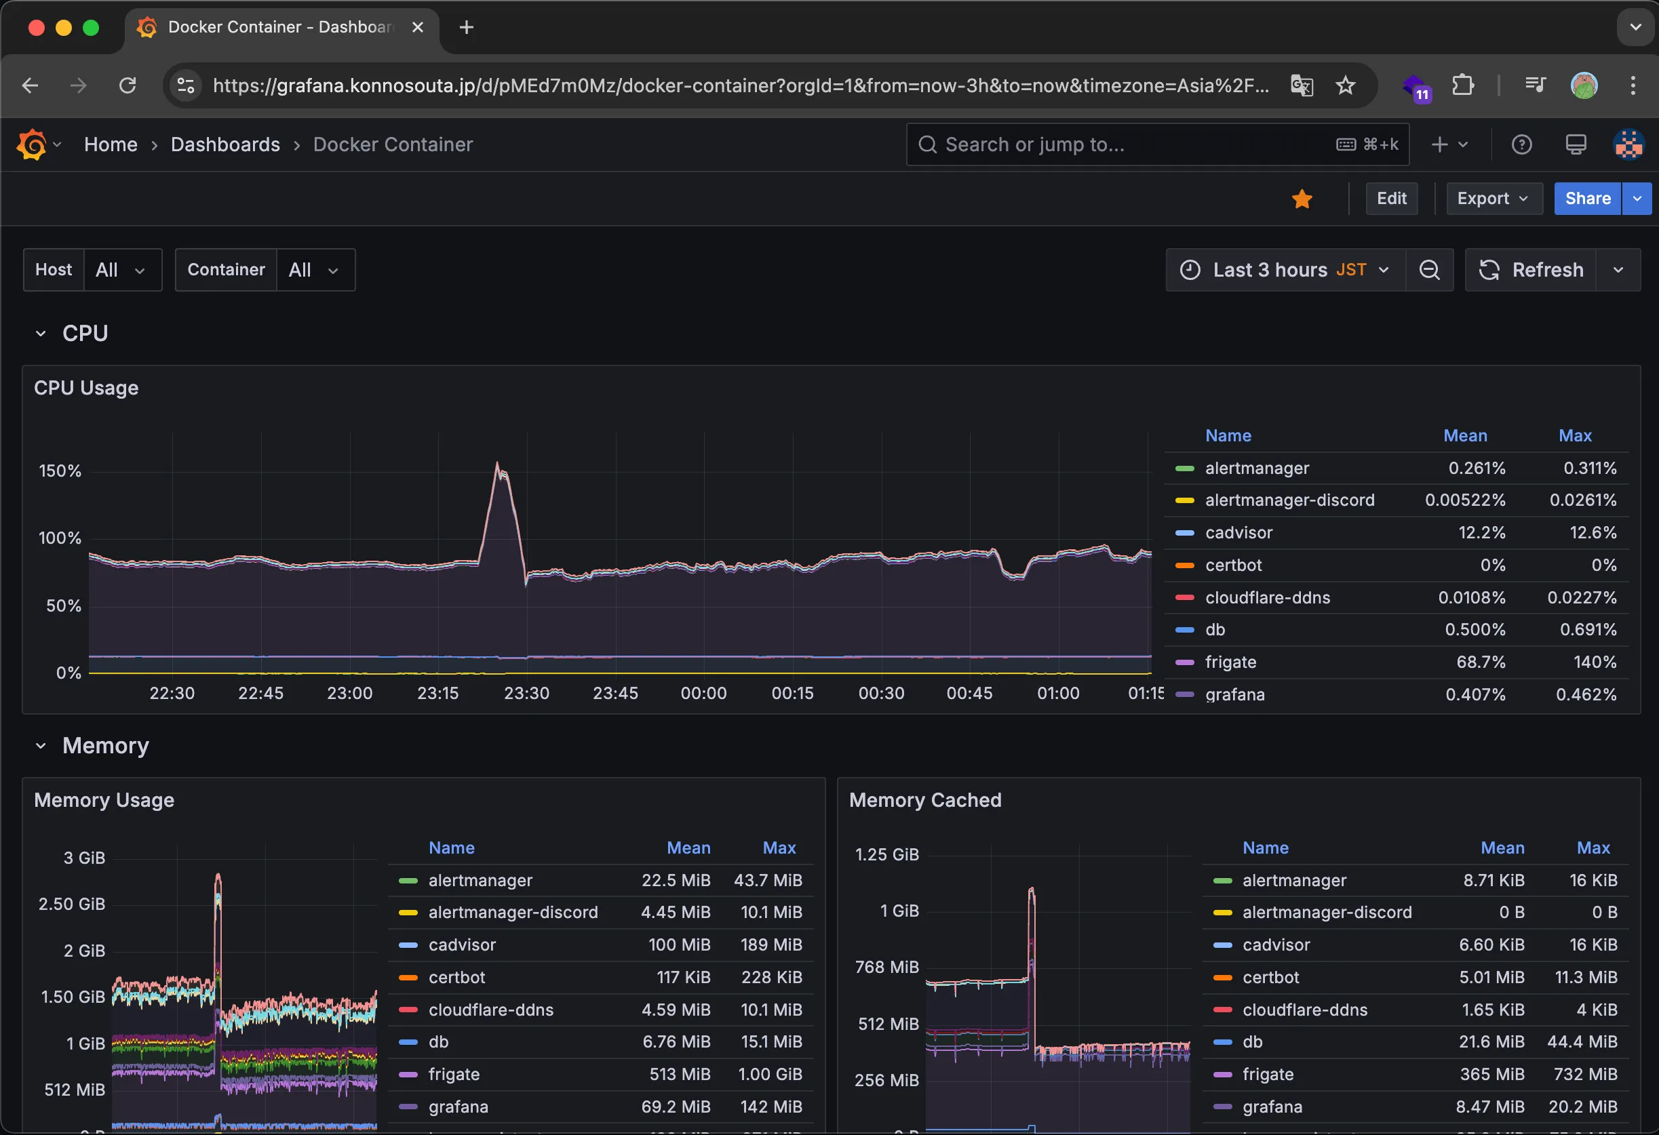Image resolution: width=1659 pixels, height=1135 pixels.
Task: Open the Container variable dropdown
Action: click(313, 270)
